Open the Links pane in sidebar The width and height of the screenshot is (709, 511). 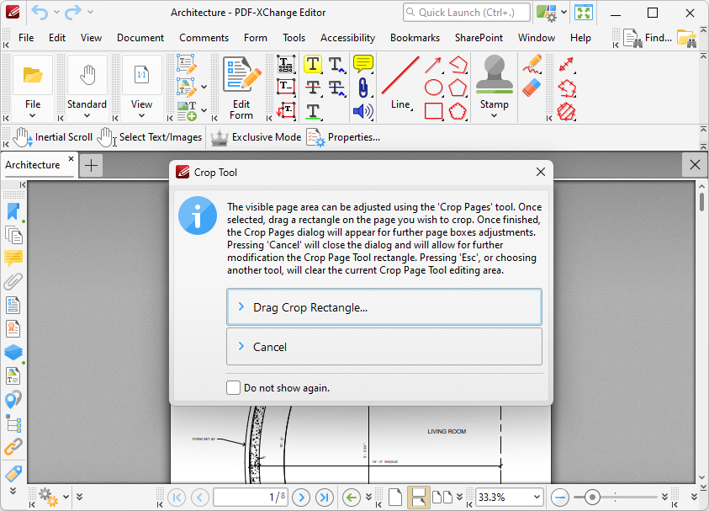[x=13, y=447]
